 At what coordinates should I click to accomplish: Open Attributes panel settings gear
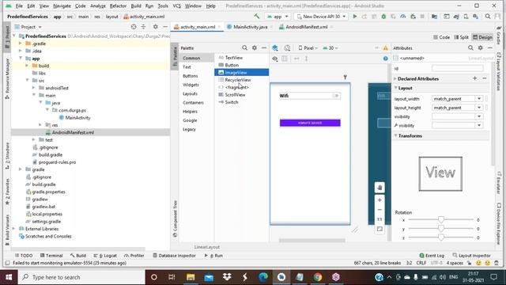pyautogui.click(x=481, y=47)
